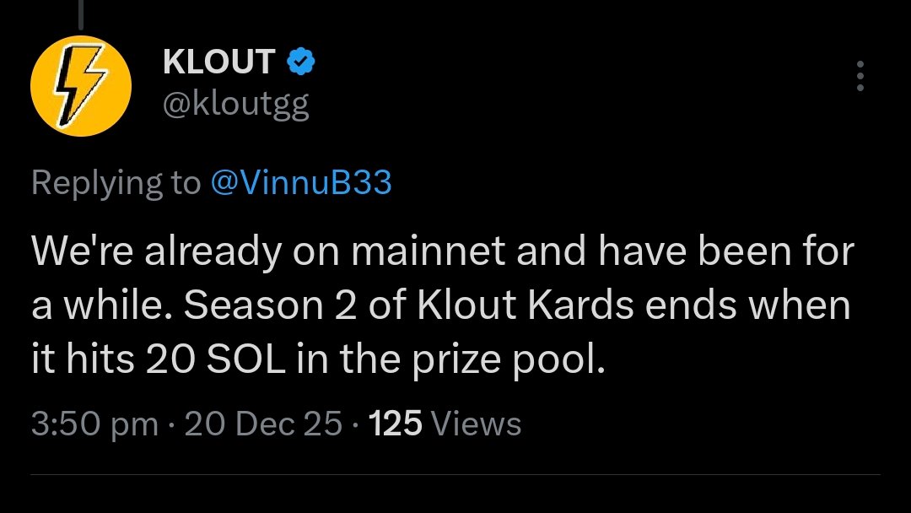This screenshot has height=513, width=911.
Task: Click the 125 view count number
Action: pos(396,424)
